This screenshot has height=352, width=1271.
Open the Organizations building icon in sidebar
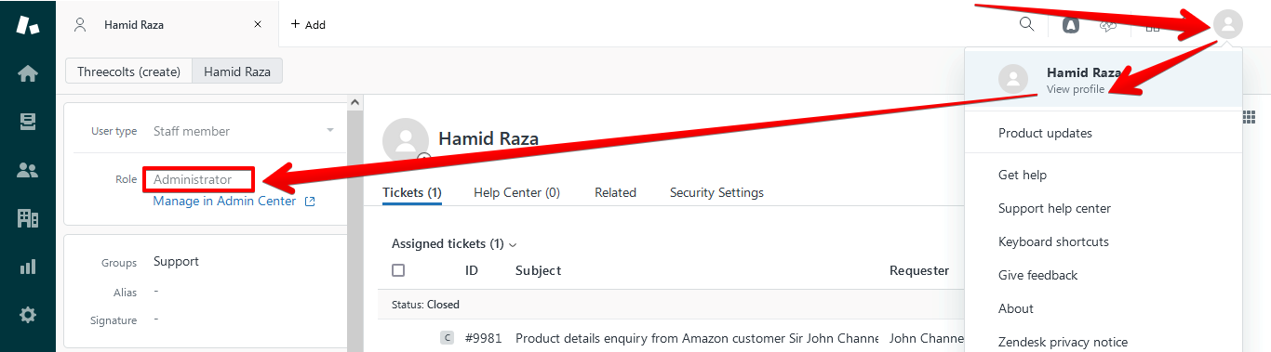pyautogui.click(x=28, y=218)
